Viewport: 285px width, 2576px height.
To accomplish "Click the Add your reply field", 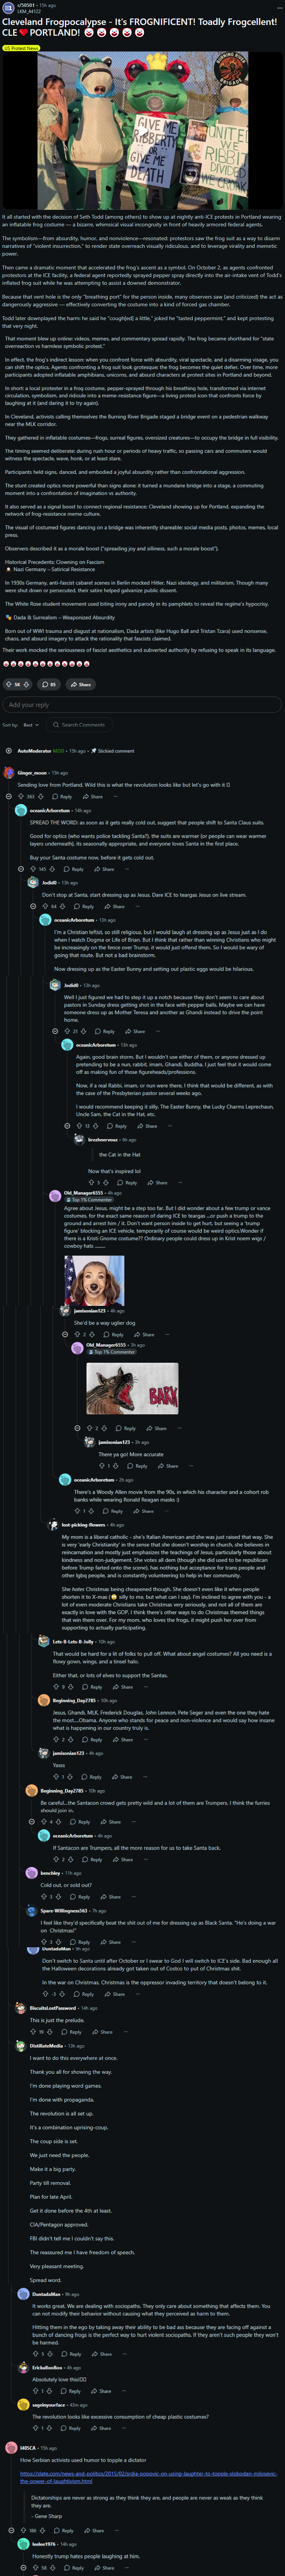I will pos(142,705).
